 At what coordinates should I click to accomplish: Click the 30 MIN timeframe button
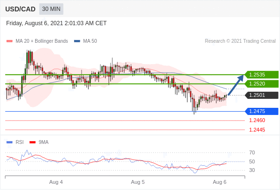point(51,9)
